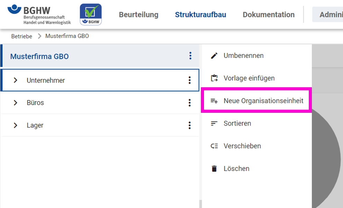Viewport: 343px width, 208px height.
Task: Select the Musterfirma GBO heading in tree
Action: [x=39, y=56]
